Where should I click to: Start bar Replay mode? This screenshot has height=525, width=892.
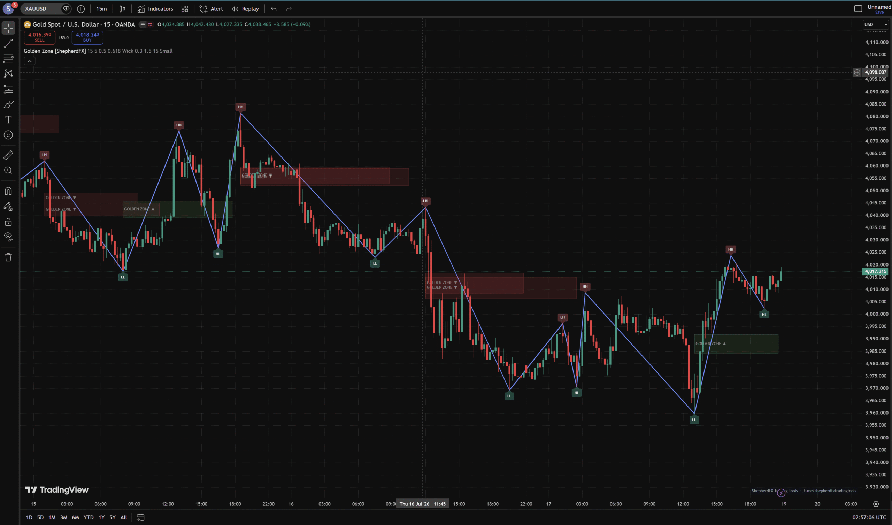(246, 9)
